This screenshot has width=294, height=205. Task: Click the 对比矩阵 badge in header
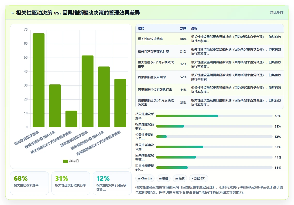pyautogui.click(x=277, y=13)
